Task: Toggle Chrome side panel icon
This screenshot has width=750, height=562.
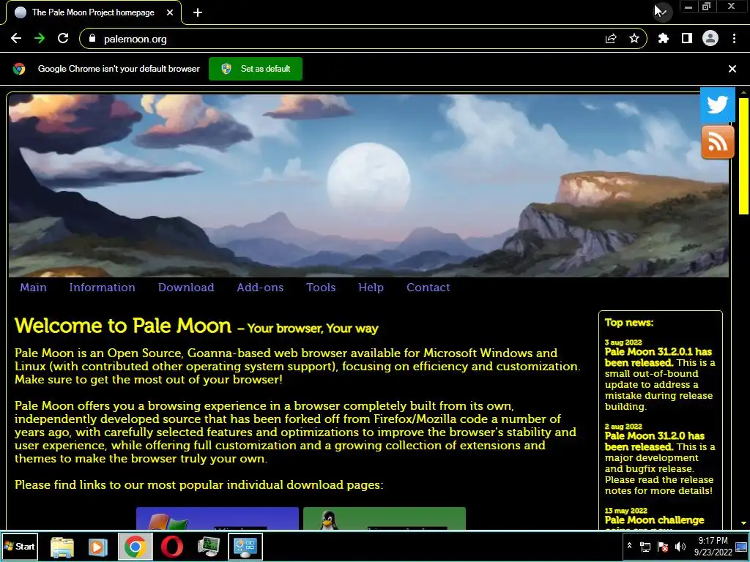Action: point(687,39)
